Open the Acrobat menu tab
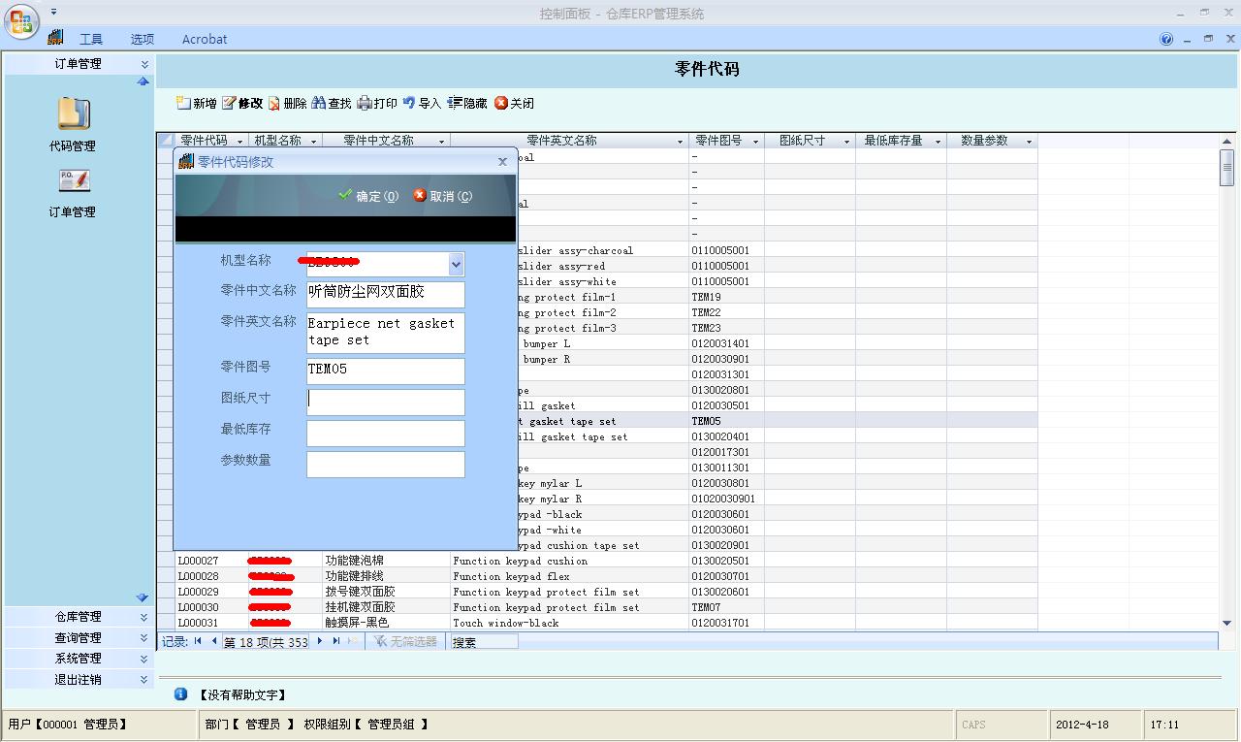Image resolution: width=1241 pixels, height=742 pixels. point(205,39)
